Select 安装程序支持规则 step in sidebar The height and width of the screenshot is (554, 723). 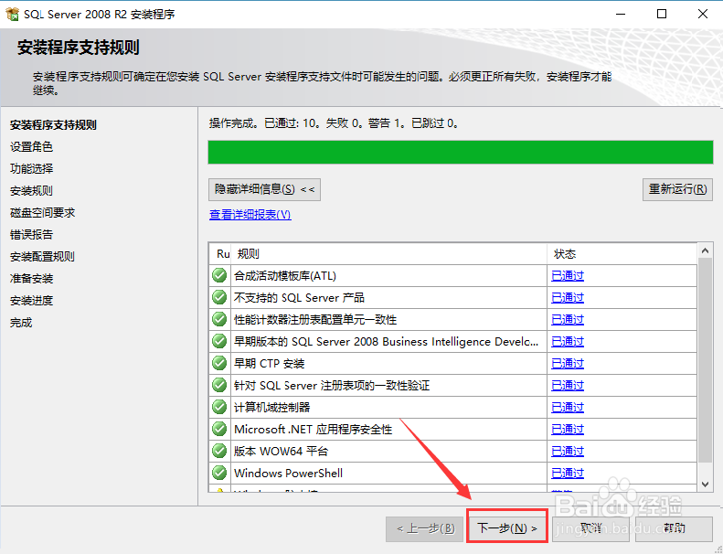coord(53,125)
